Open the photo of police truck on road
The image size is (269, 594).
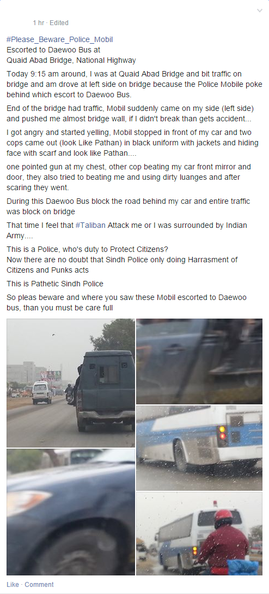(71, 383)
